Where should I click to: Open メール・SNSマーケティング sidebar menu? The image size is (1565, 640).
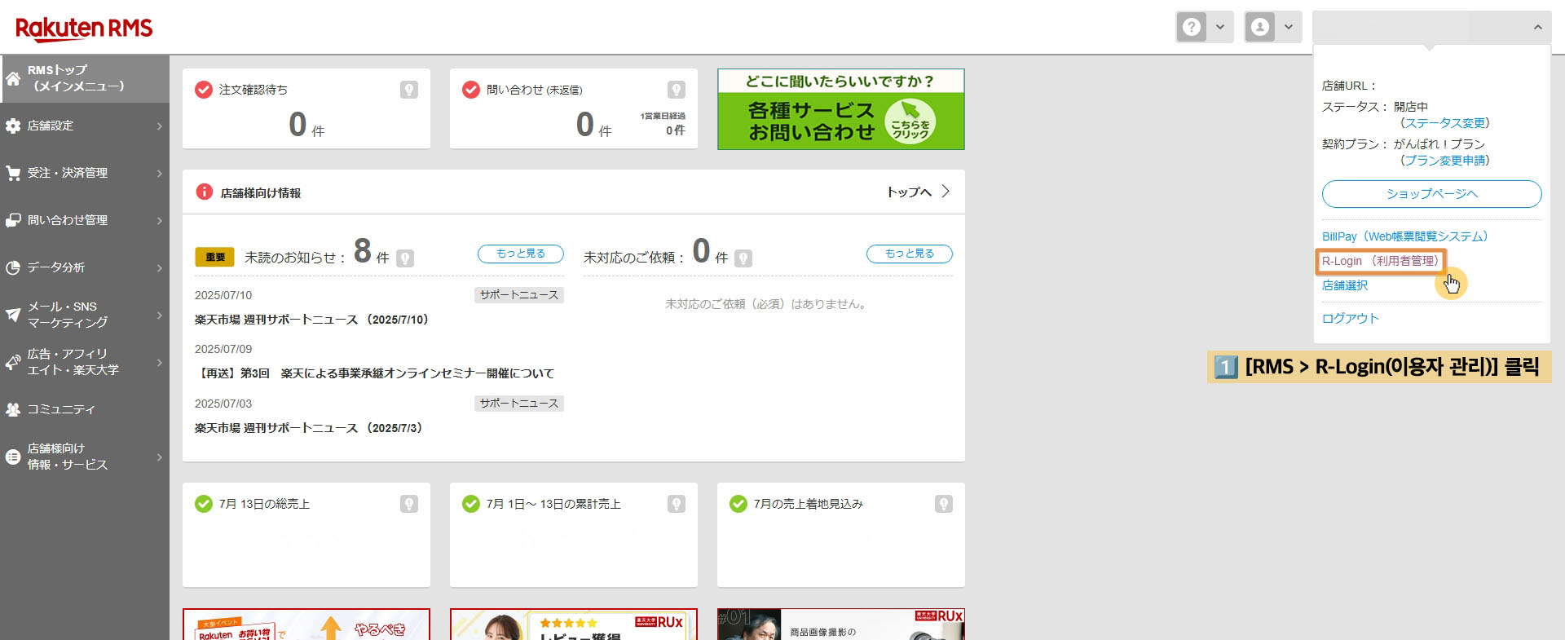click(x=85, y=315)
